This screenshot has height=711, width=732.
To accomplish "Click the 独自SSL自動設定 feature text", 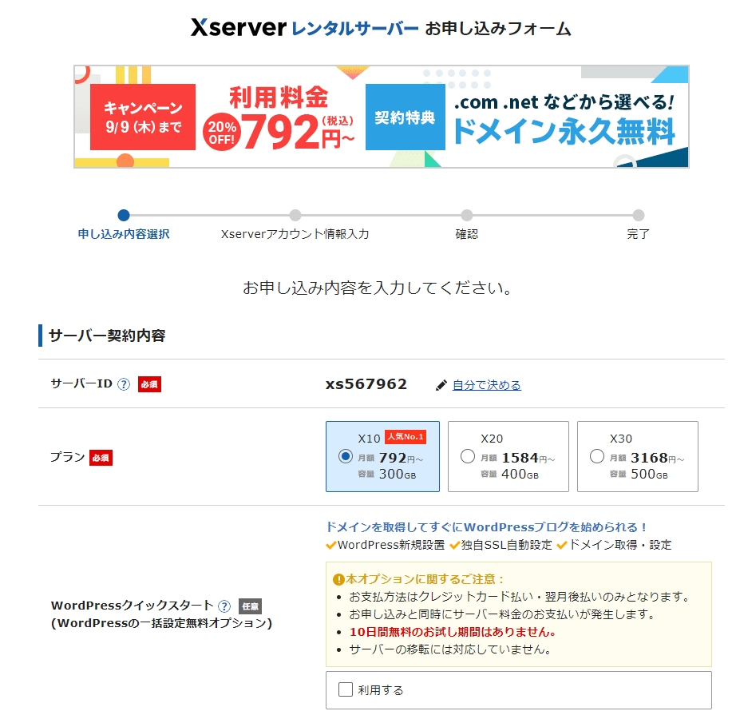I will pyautogui.click(x=507, y=545).
